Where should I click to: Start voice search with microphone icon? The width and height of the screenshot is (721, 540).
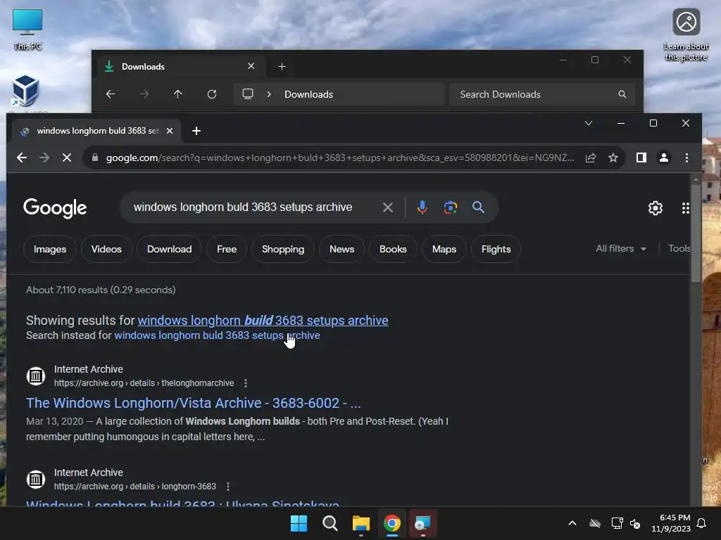422,207
